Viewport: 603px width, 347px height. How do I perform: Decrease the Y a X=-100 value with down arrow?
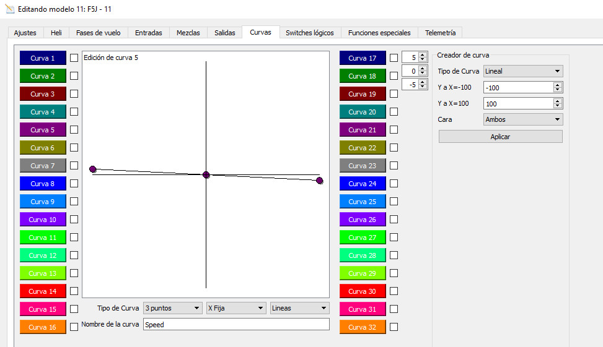point(558,90)
